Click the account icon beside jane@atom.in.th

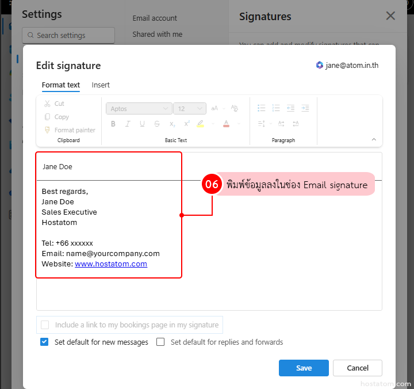point(320,65)
